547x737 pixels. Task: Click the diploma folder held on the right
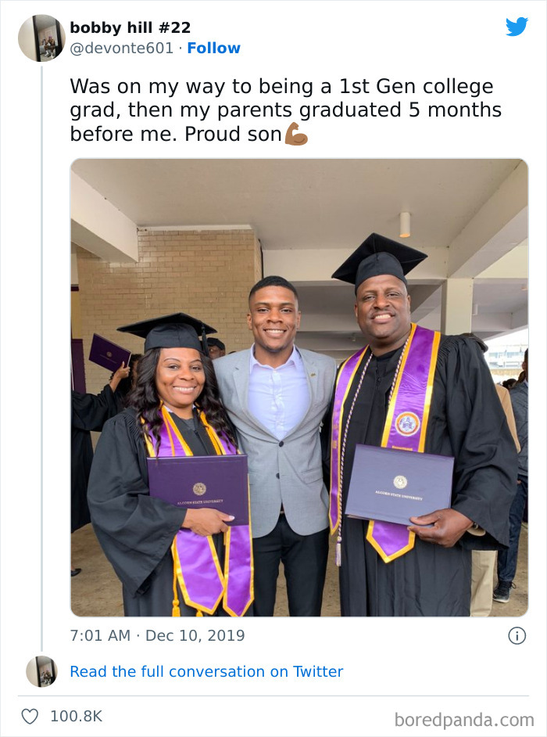coord(399,484)
